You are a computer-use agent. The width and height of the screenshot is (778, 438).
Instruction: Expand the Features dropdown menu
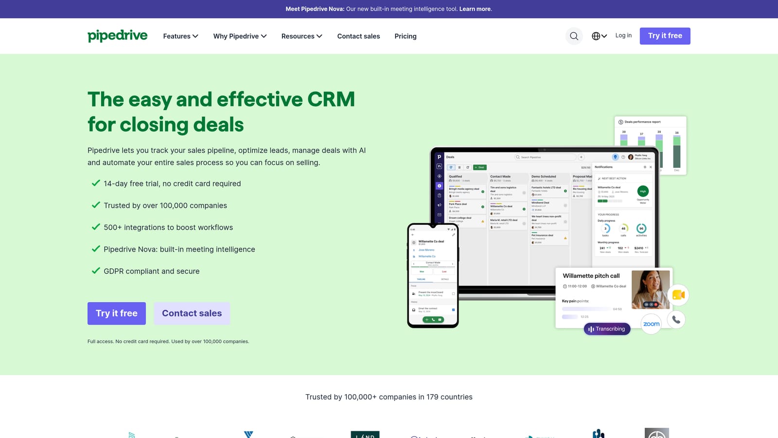coord(181,36)
